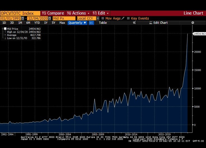
Task: Click the legend tree collapse icon
Action: point(3,29)
